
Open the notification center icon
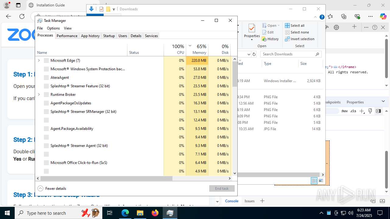point(380,213)
